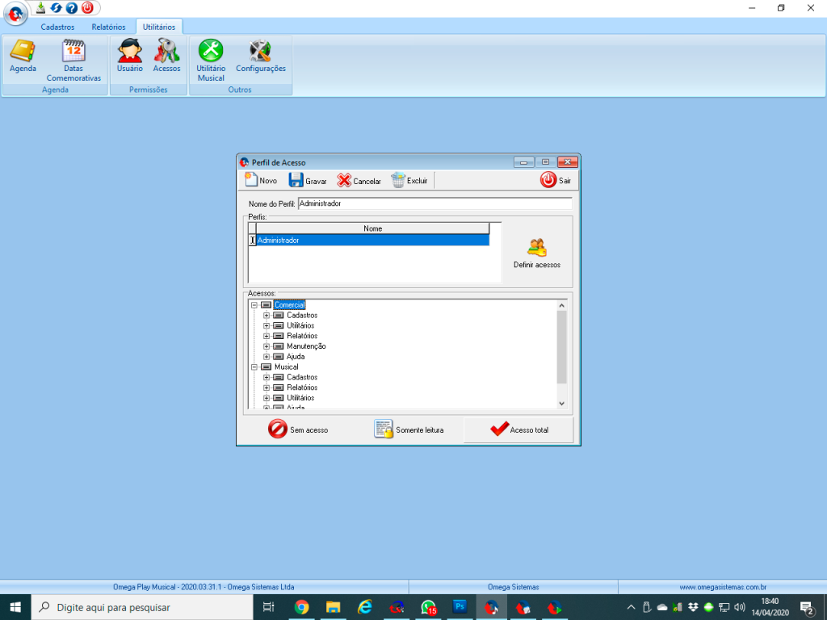Click the Nome do Perfil text field
The height and width of the screenshot is (620, 827).
[434, 203]
